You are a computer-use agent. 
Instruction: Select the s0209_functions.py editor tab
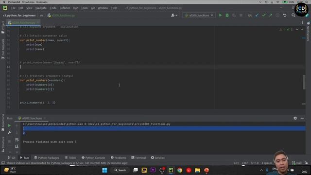(x=23, y=23)
